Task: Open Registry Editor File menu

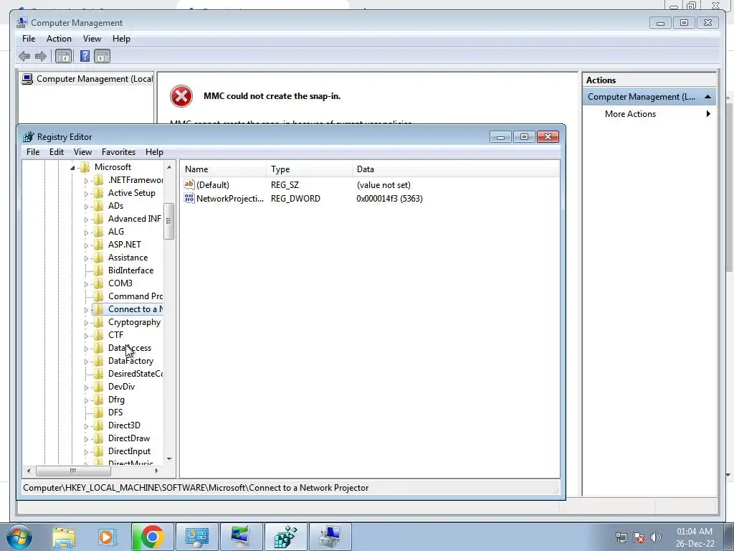Action: (x=33, y=152)
